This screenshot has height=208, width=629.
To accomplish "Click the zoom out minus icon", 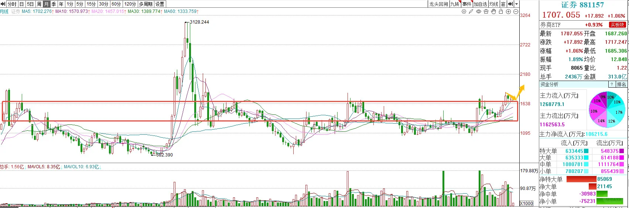I will [x=516, y=11].
